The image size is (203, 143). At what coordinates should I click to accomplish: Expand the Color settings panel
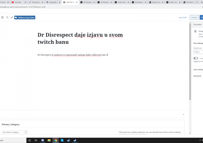tap(198, 69)
